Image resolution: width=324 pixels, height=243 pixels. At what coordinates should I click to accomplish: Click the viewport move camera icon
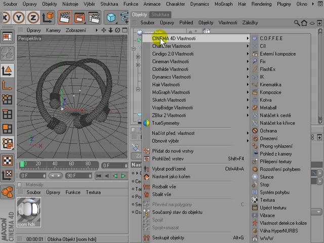pos(103,30)
